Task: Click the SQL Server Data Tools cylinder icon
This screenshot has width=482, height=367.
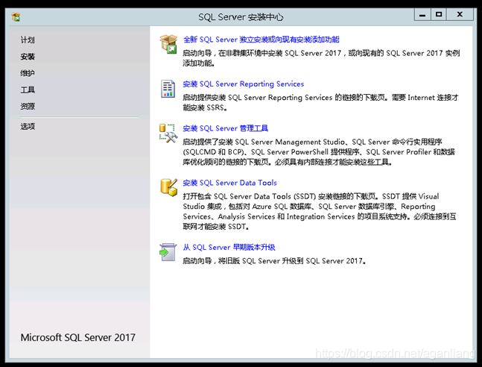Action: (x=169, y=187)
